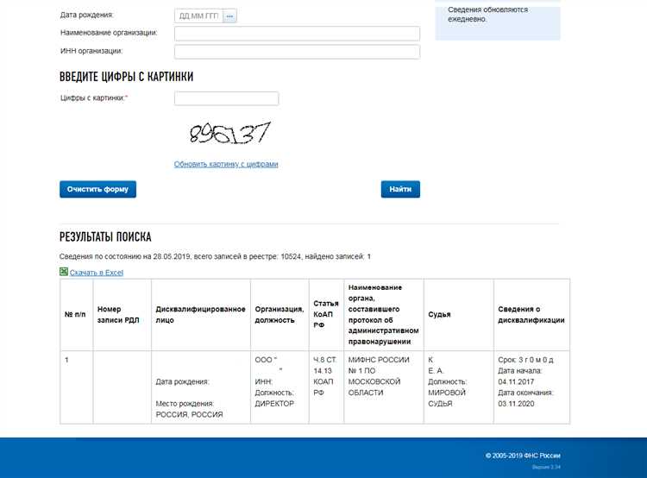Click the organization name input field
Viewport: 647px width, 478px height.
tap(297, 34)
